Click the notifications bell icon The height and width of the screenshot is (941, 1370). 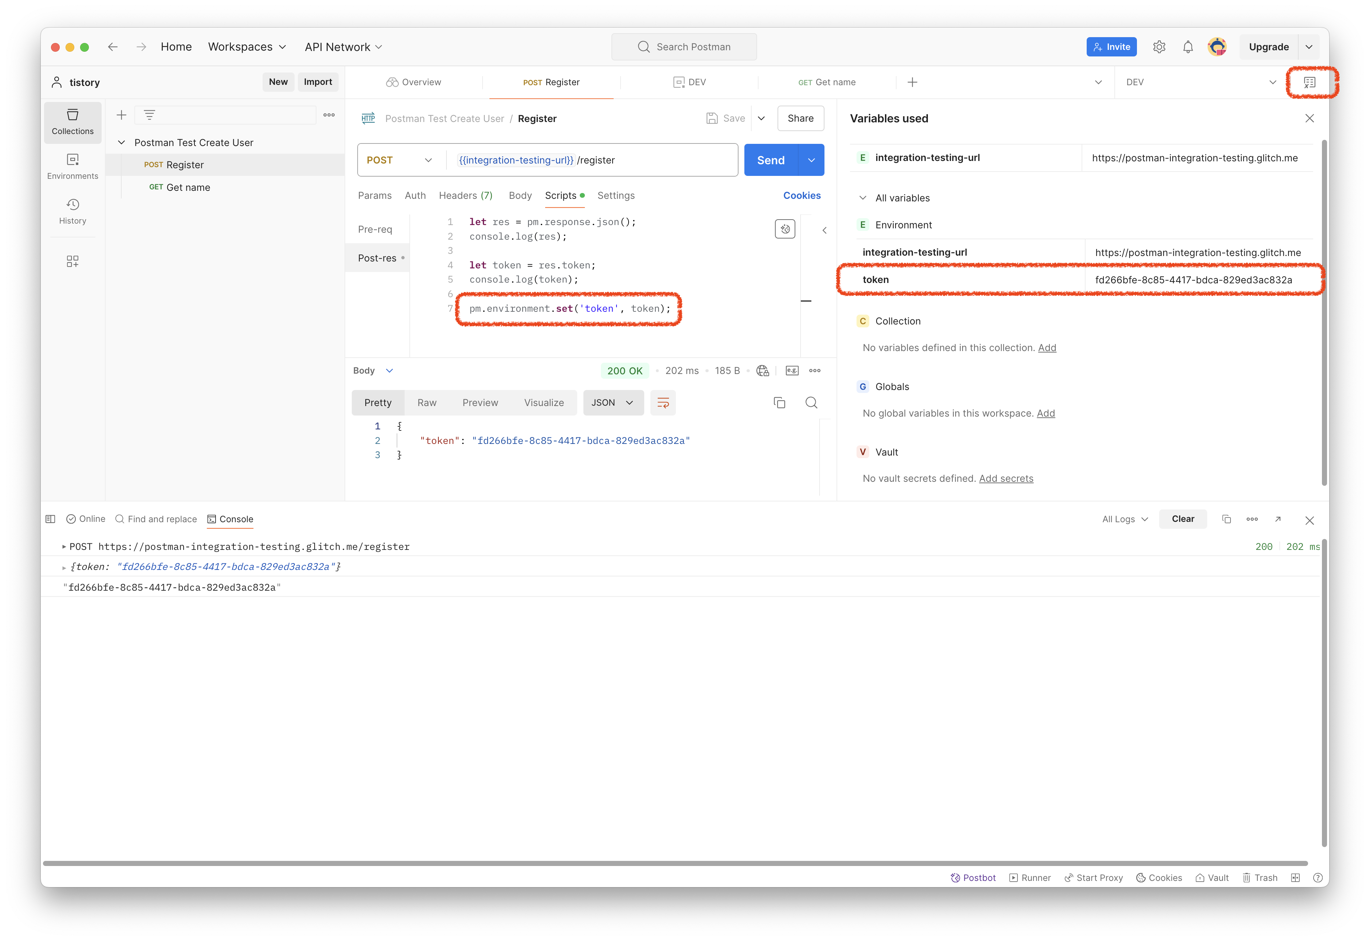click(1188, 47)
